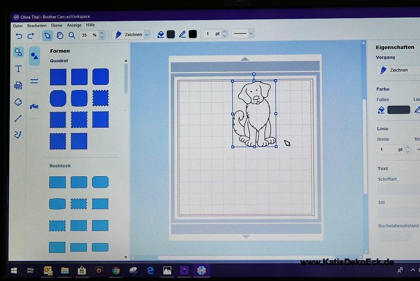Screen dimensions: 420x281
Task: Click the black line color swatch
Action: [x=193, y=34]
